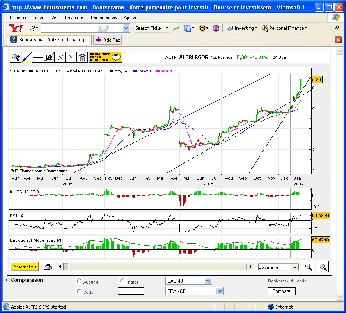Select the Code radio button
Image resolution: width=346 pixels, height=313 pixels.
(79, 291)
